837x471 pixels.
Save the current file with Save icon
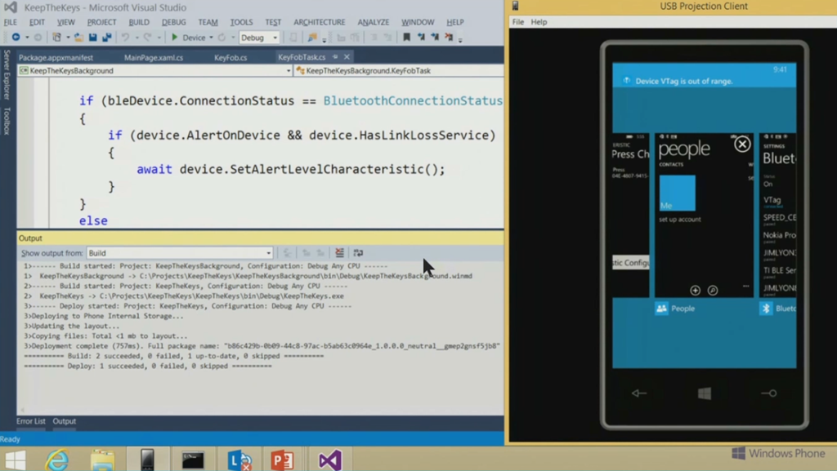click(x=93, y=38)
